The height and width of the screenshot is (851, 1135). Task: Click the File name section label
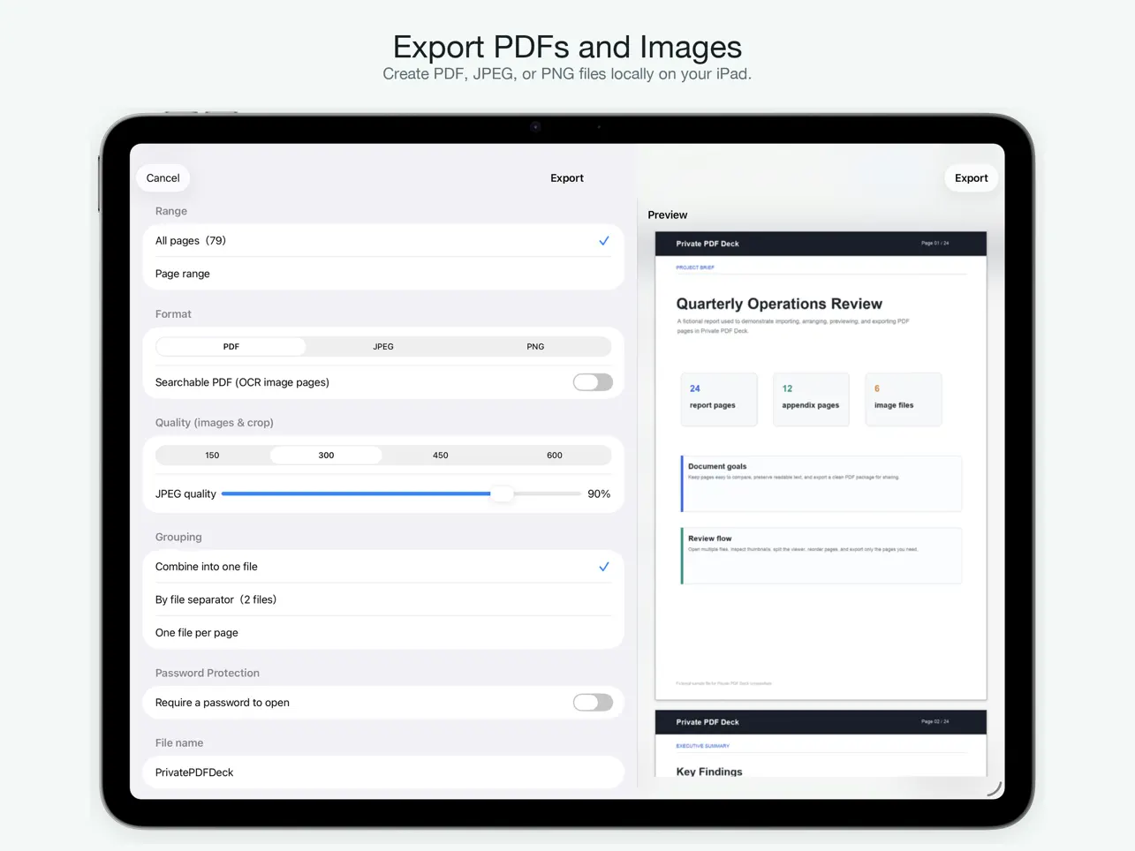point(179,743)
